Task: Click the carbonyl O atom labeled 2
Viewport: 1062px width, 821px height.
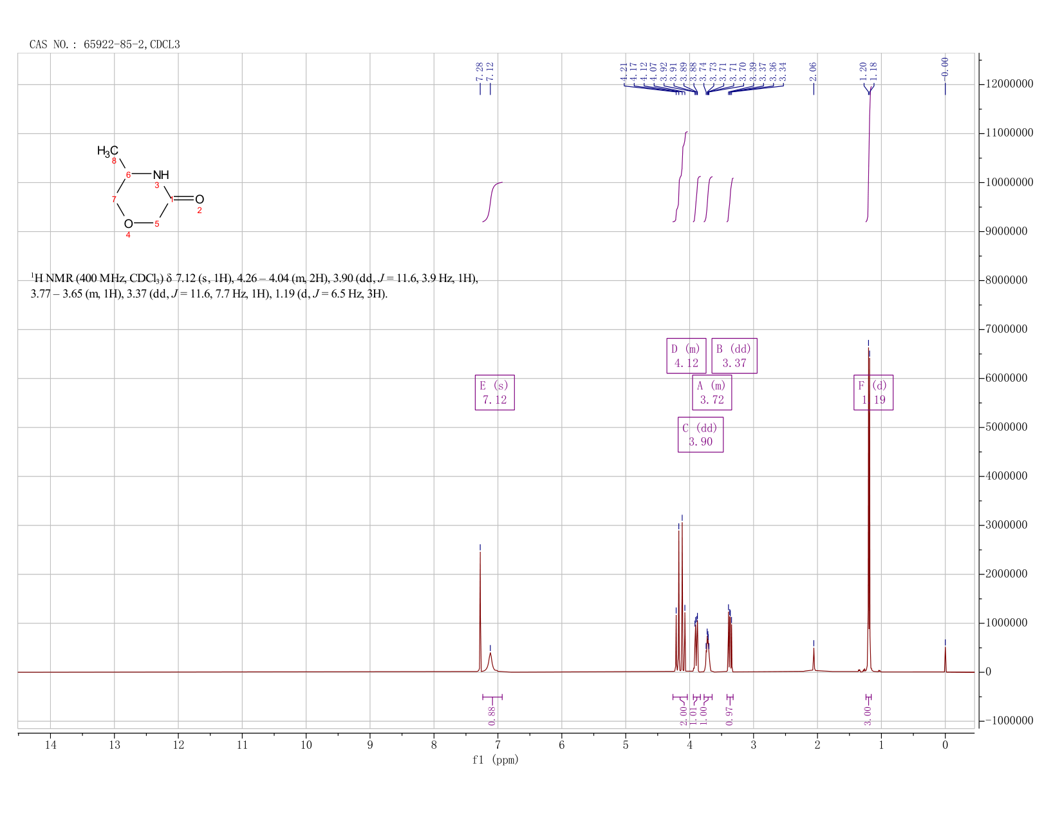Action: 200,199
